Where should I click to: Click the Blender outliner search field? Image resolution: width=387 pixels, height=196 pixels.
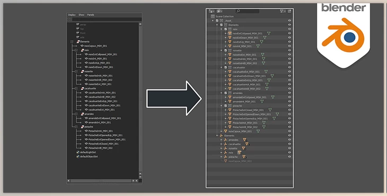(x=247, y=11)
